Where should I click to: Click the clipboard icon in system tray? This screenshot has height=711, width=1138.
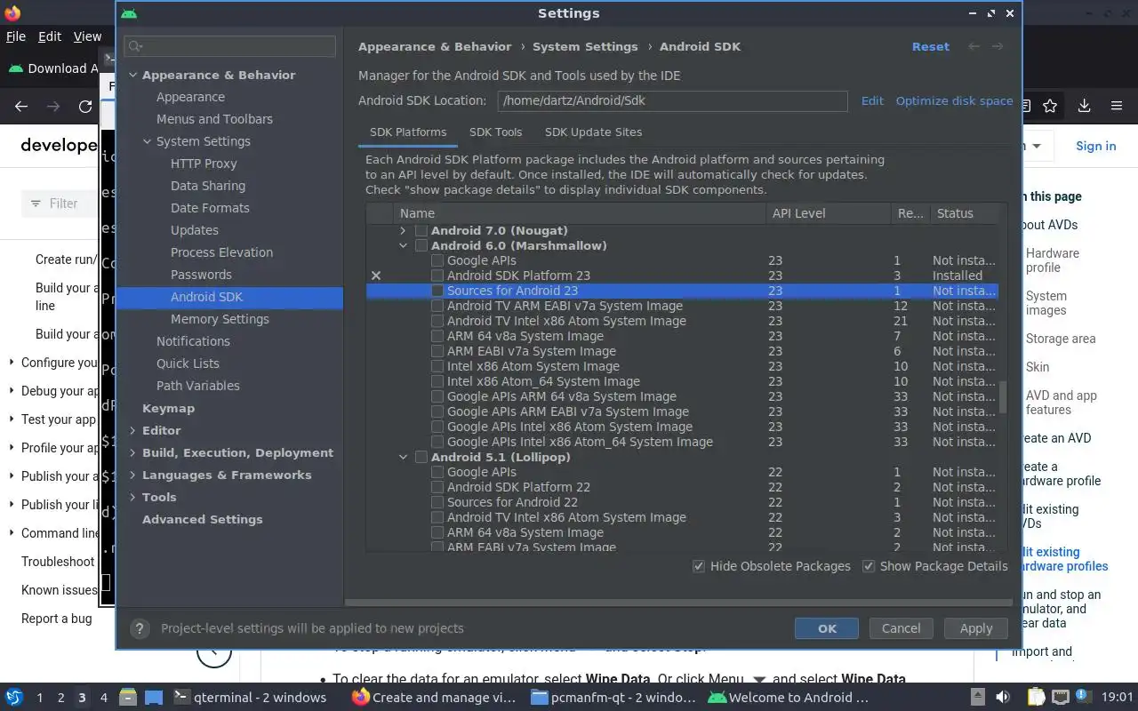pos(1036,698)
